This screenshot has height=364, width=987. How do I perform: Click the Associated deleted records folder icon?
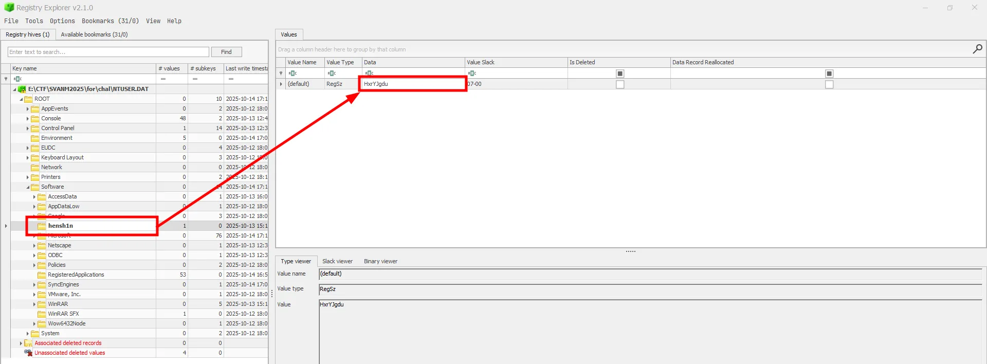[28, 343]
